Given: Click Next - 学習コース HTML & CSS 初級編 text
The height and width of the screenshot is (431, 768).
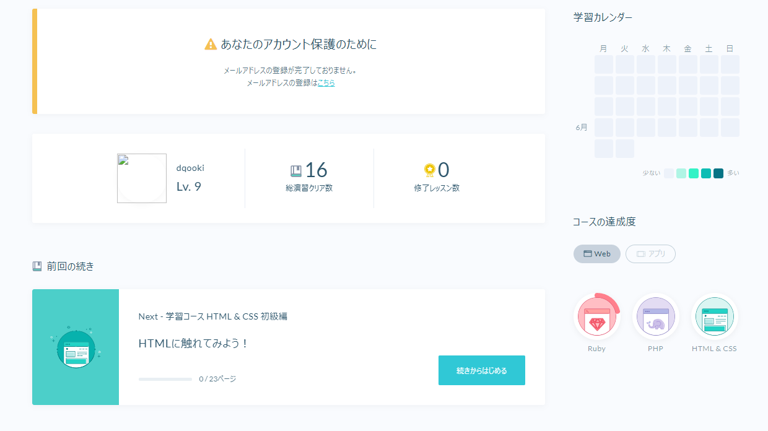Looking at the screenshot, I should click(x=213, y=316).
